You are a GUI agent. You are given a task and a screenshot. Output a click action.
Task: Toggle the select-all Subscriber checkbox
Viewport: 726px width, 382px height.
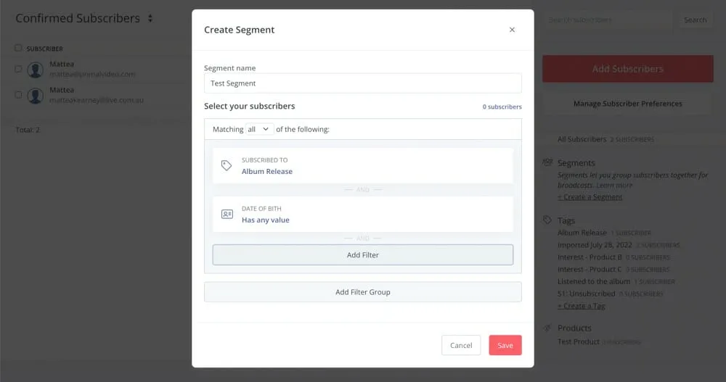[x=18, y=49]
